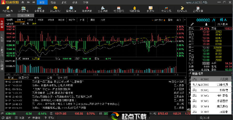Viewport: 233px width, 120px height.
Task: Select the 分时图 vertical side tab
Action: [x=2, y=24]
